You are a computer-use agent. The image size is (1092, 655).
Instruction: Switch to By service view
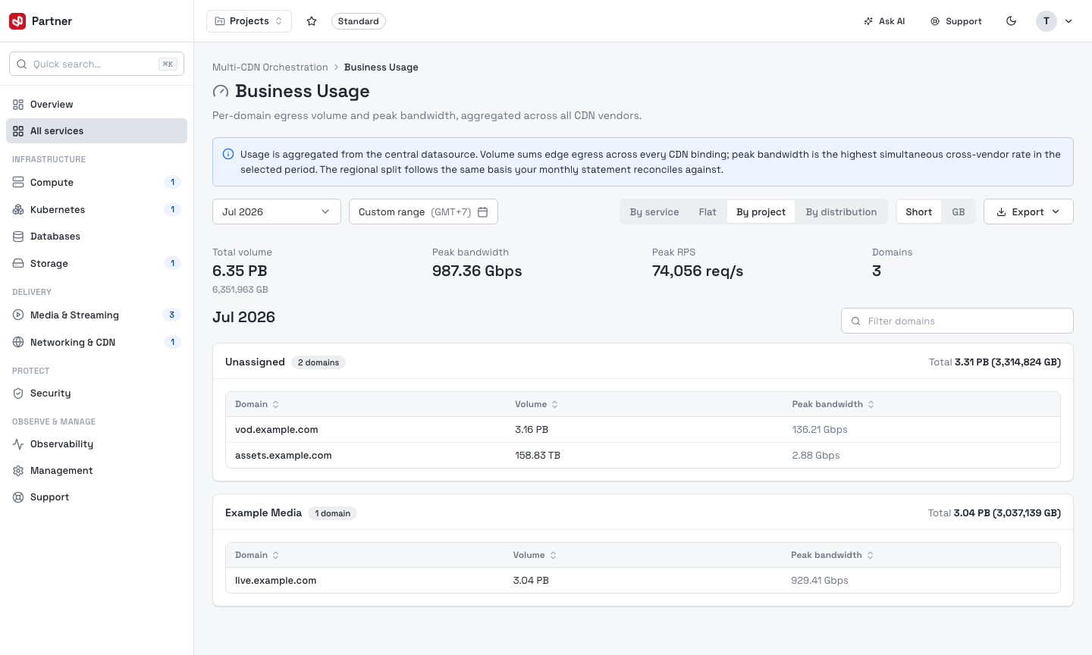[x=654, y=212]
